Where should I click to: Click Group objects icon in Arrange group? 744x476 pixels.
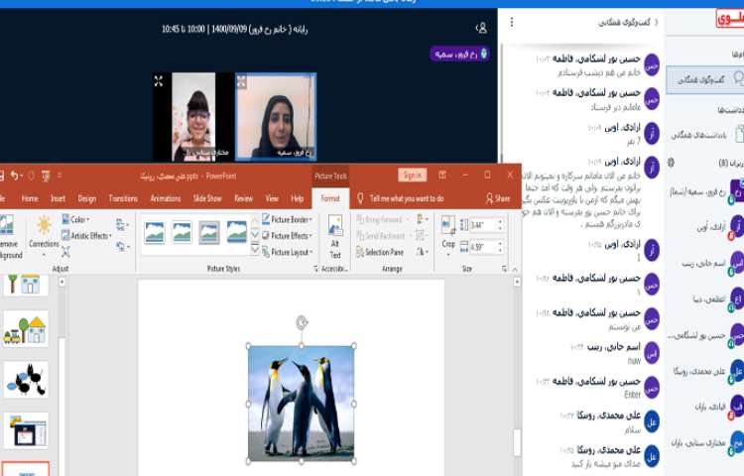point(421,235)
